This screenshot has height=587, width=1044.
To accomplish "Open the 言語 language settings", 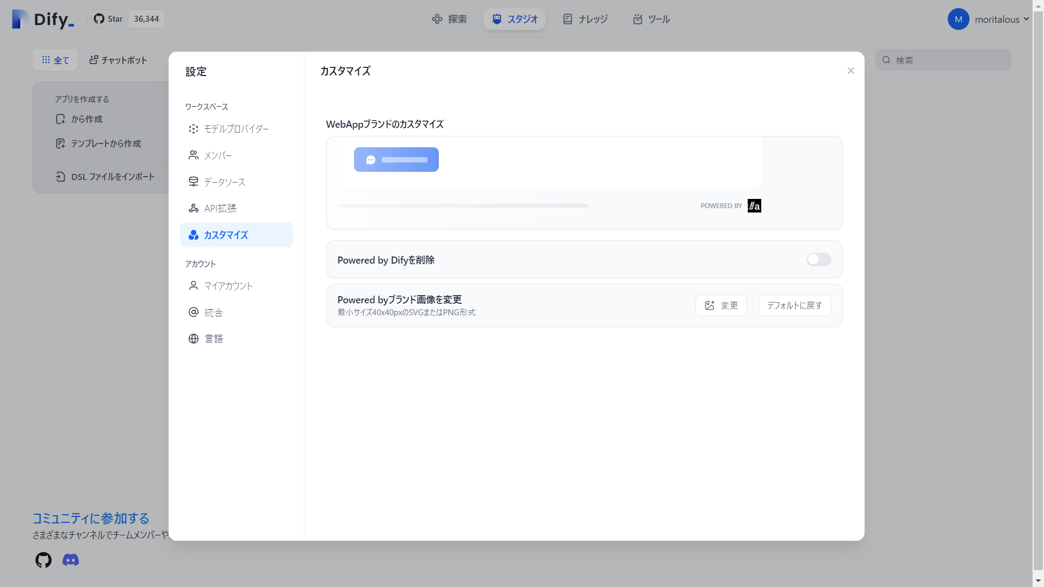I will (213, 339).
